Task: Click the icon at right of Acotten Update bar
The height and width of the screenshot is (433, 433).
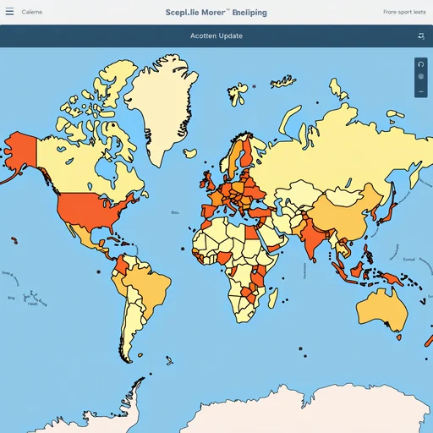Action: click(421, 36)
